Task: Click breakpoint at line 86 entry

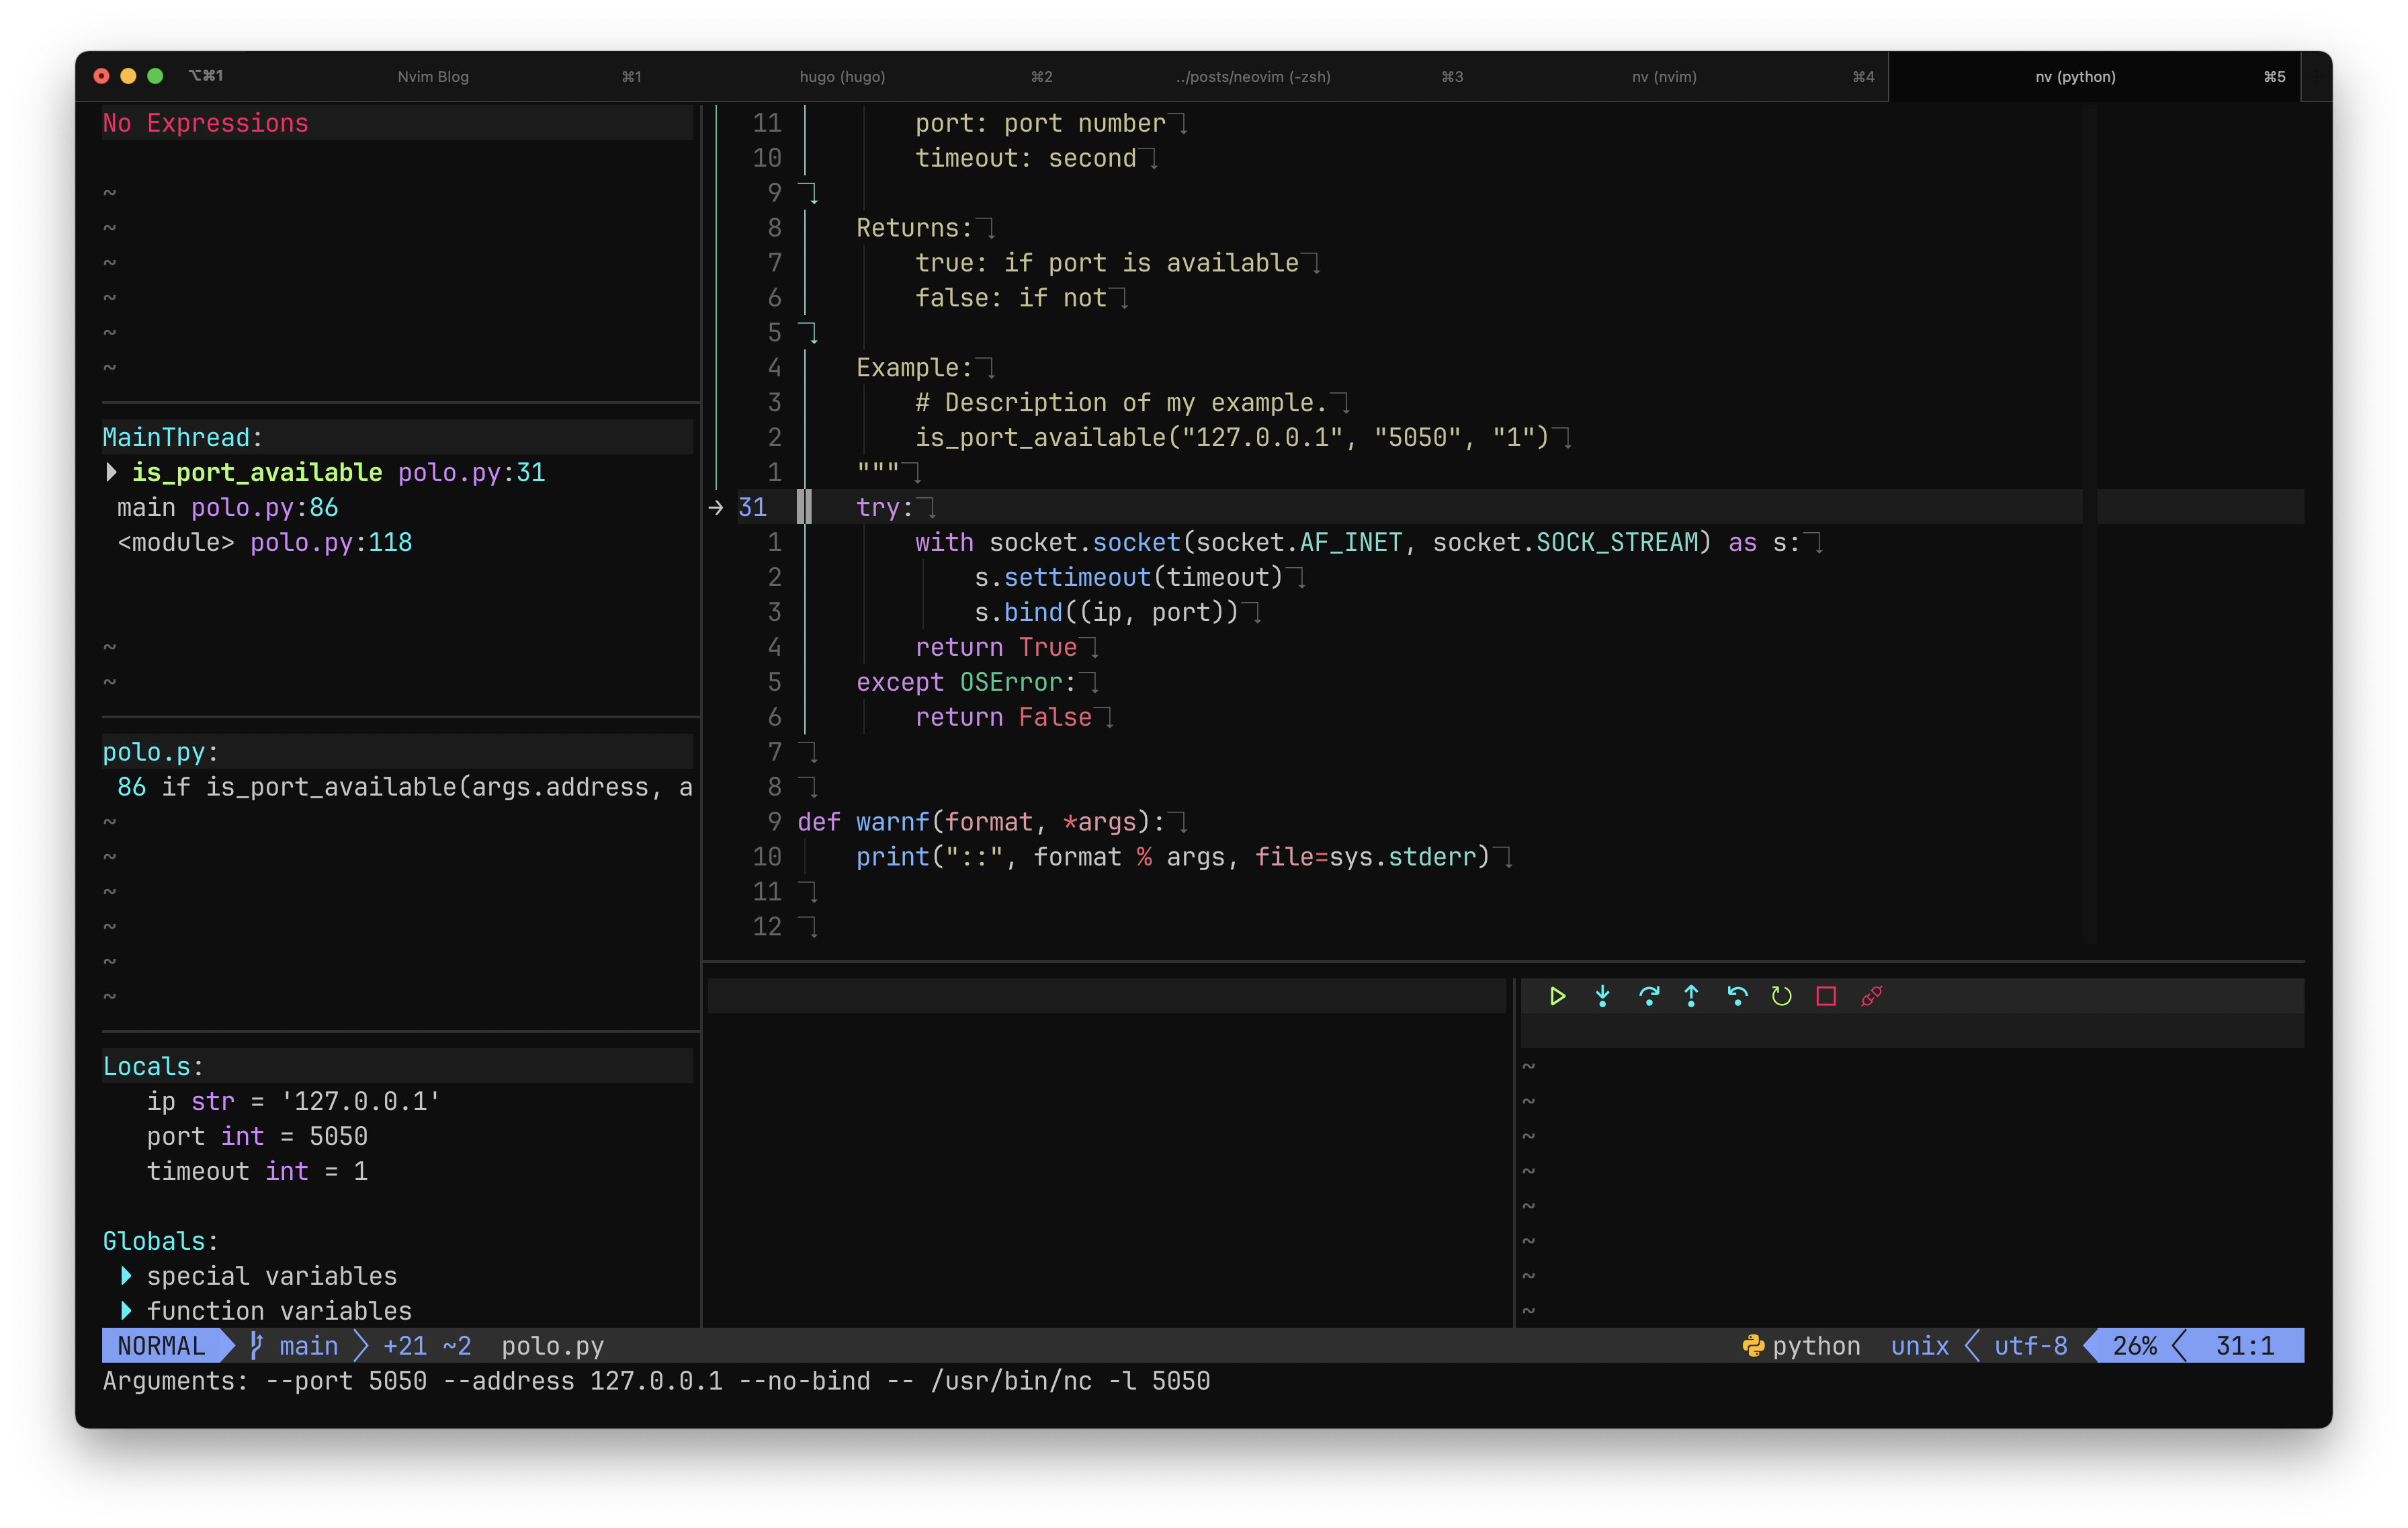Action: coord(405,787)
